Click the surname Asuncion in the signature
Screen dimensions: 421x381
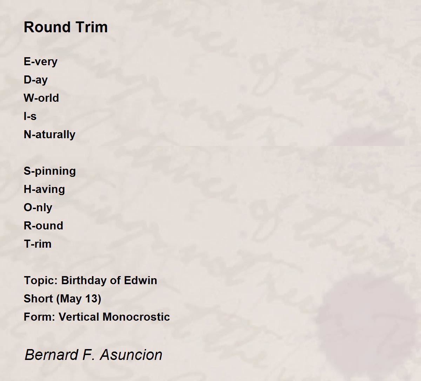pyautogui.click(x=131, y=355)
